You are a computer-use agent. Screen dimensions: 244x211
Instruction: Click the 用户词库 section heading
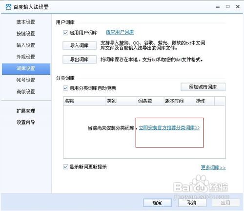click(x=65, y=22)
